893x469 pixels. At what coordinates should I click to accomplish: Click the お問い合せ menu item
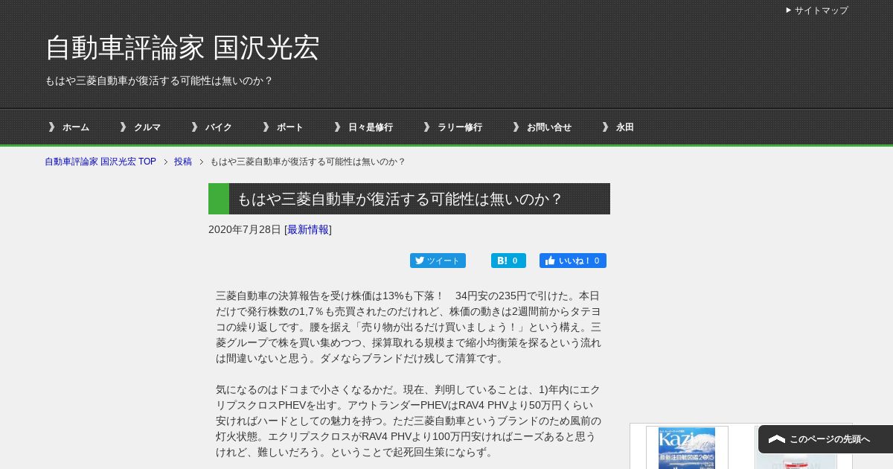[x=549, y=127]
